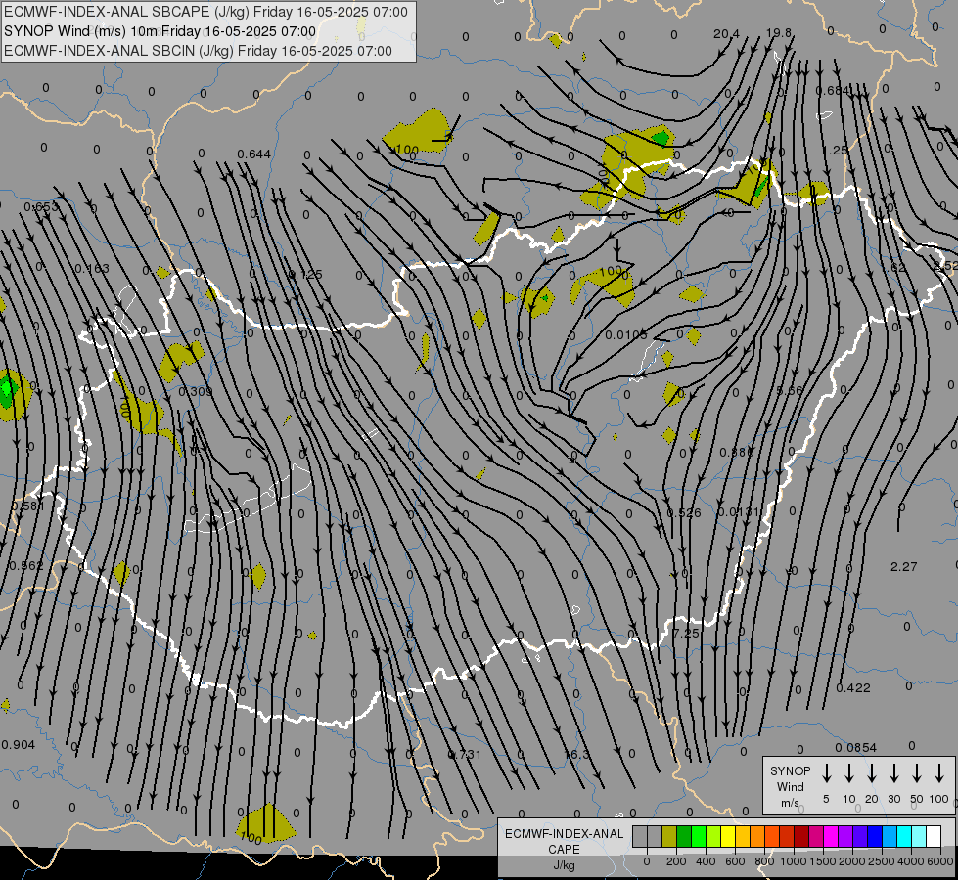
Task: Click the SYNOP label in wind legend
Action: pos(790,771)
